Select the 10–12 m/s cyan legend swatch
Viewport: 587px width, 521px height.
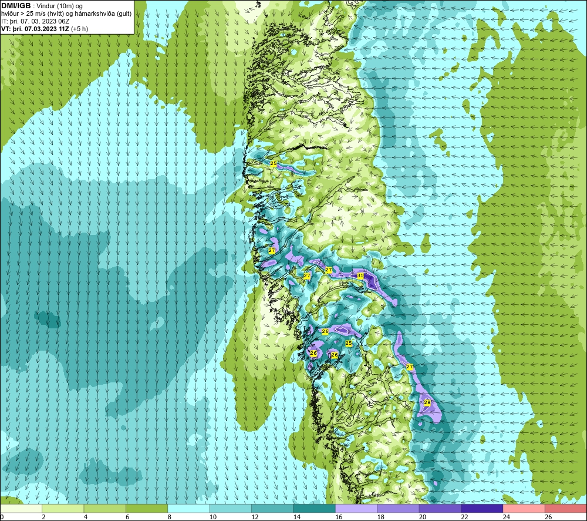[x=231, y=509]
